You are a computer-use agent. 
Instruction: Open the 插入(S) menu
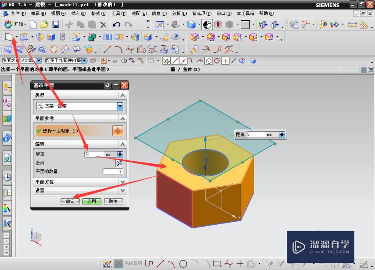pyautogui.click(x=78, y=13)
